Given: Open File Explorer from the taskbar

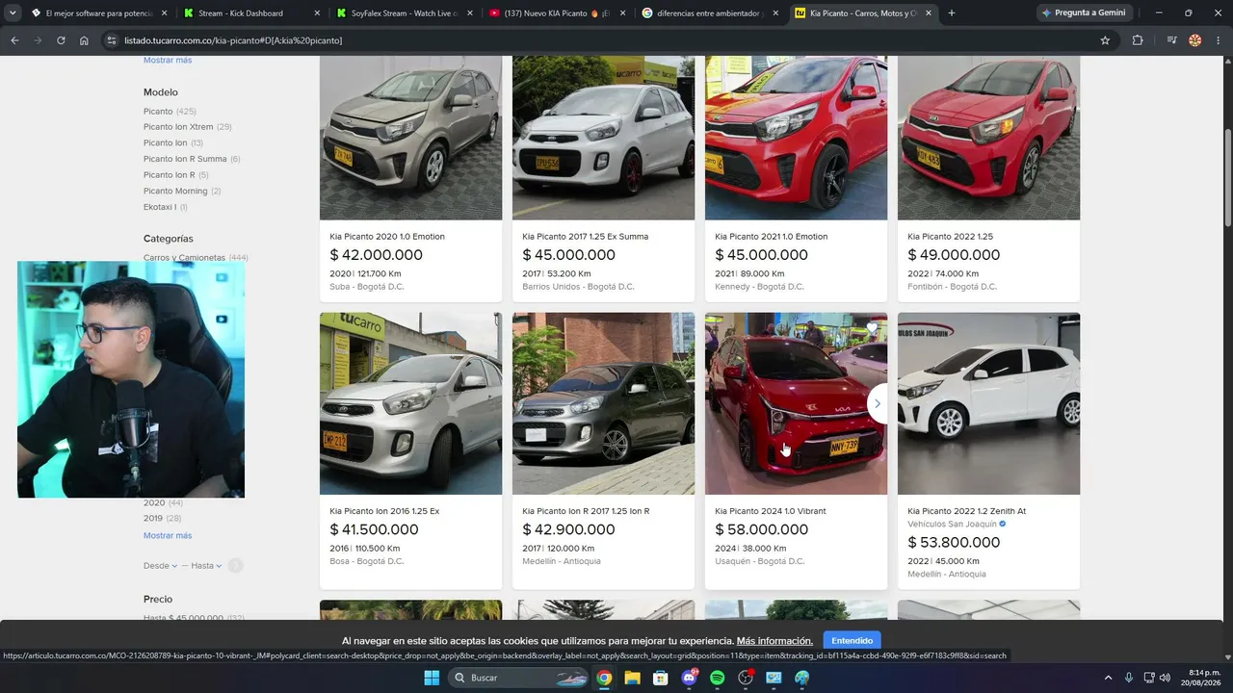Looking at the screenshot, I should point(632,678).
